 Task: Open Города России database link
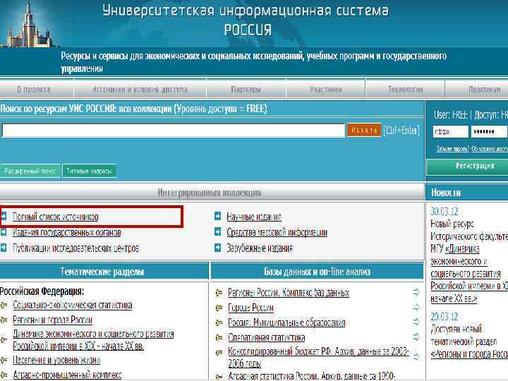[x=250, y=308]
